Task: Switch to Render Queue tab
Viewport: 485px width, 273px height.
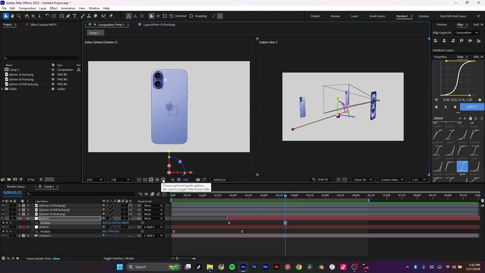Action: pyautogui.click(x=16, y=187)
